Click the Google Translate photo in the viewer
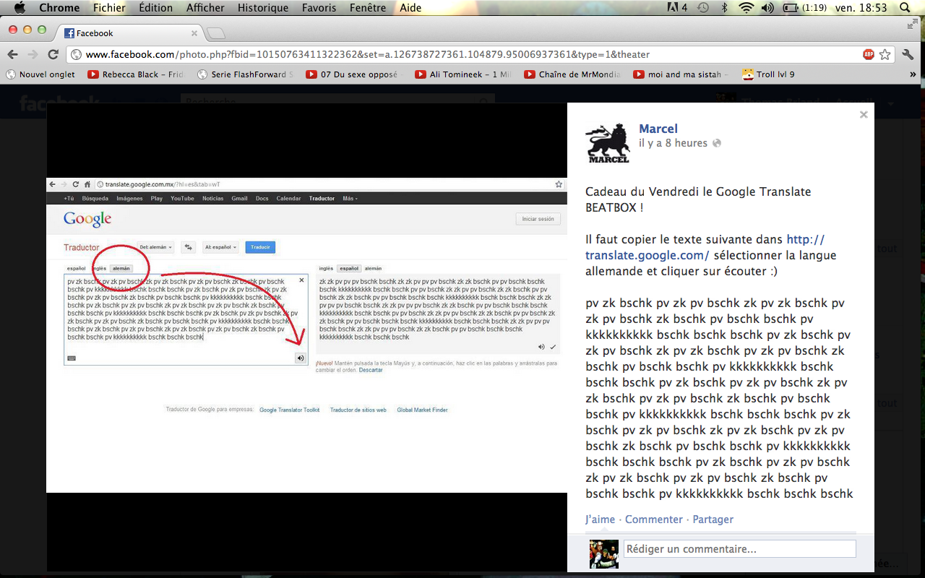This screenshot has height=578, width=925. pos(306,335)
